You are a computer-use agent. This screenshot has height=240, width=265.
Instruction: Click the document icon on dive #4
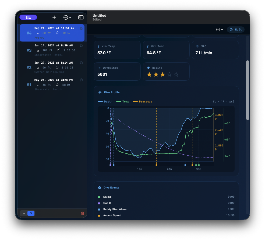point(82,28)
